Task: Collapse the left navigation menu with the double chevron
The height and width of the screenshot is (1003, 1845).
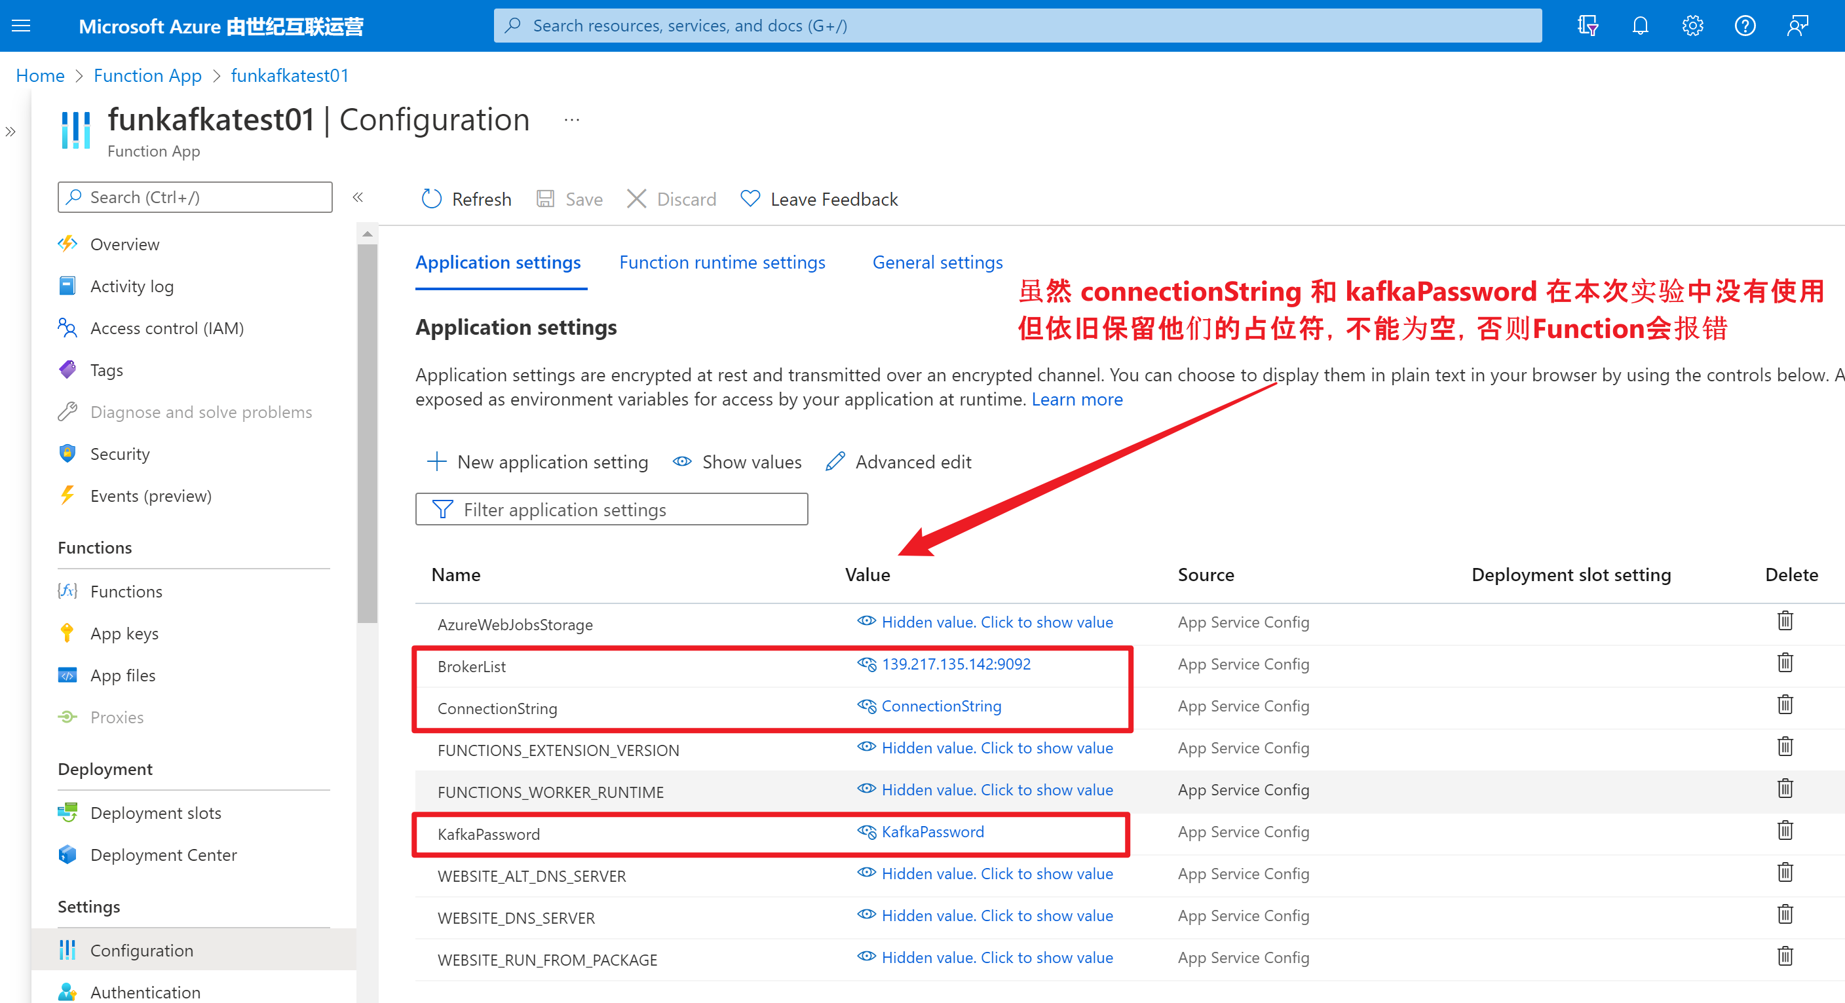Action: point(358,197)
